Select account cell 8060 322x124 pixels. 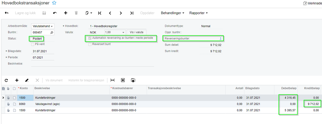(25, 104)
